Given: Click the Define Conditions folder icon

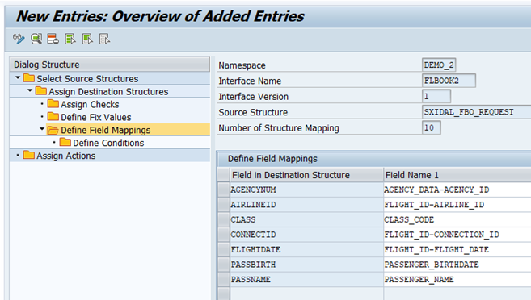Looking at the screenshot, I should (x=65, y=142).
